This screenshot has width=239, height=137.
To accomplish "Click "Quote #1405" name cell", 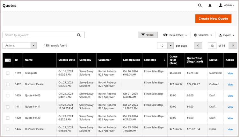I will tap(33, 95).
